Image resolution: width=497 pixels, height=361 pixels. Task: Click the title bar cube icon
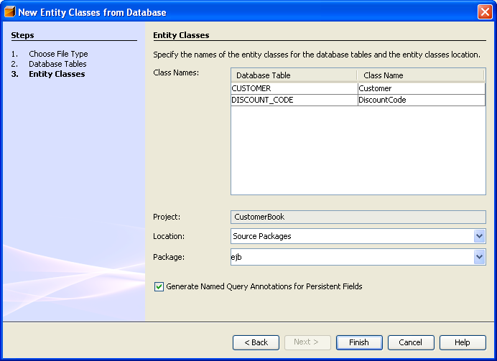(x=10, y=11)
